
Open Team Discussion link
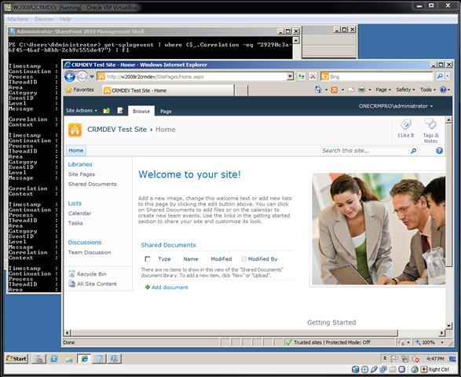pyautogui.click(x=90, y=252)
